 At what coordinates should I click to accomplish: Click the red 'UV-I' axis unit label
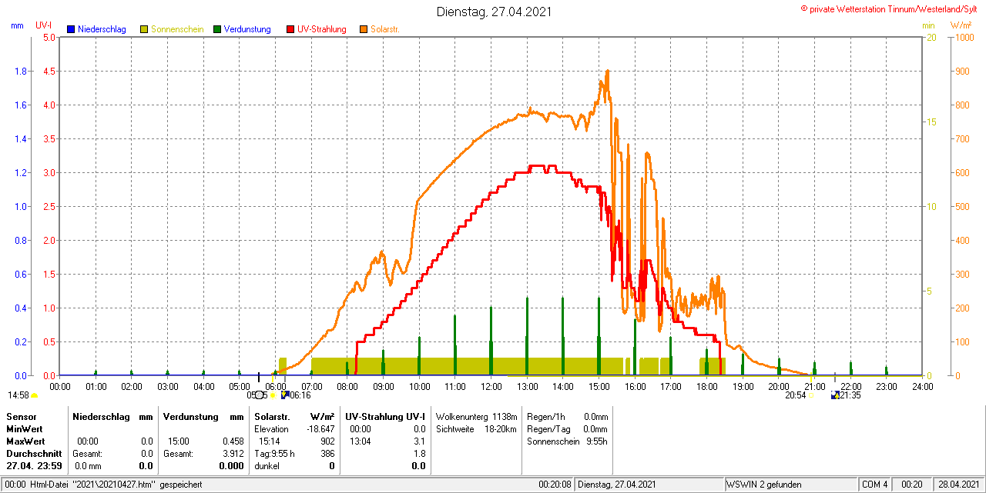click(x=44, y=25)
